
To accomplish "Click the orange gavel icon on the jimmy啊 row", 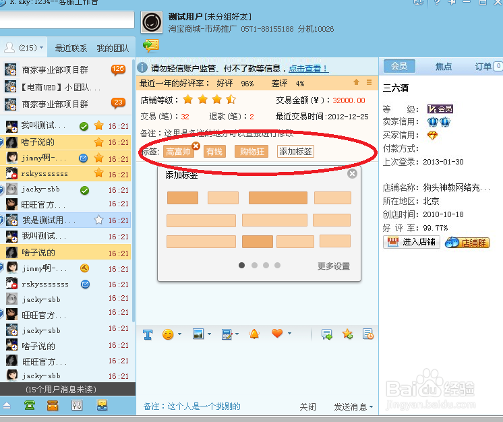I will (x=84, y=268).
